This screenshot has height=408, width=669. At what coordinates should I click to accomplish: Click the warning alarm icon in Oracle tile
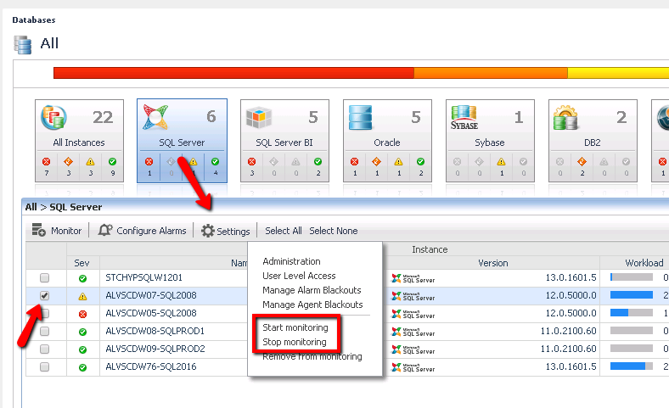[398, 161]
